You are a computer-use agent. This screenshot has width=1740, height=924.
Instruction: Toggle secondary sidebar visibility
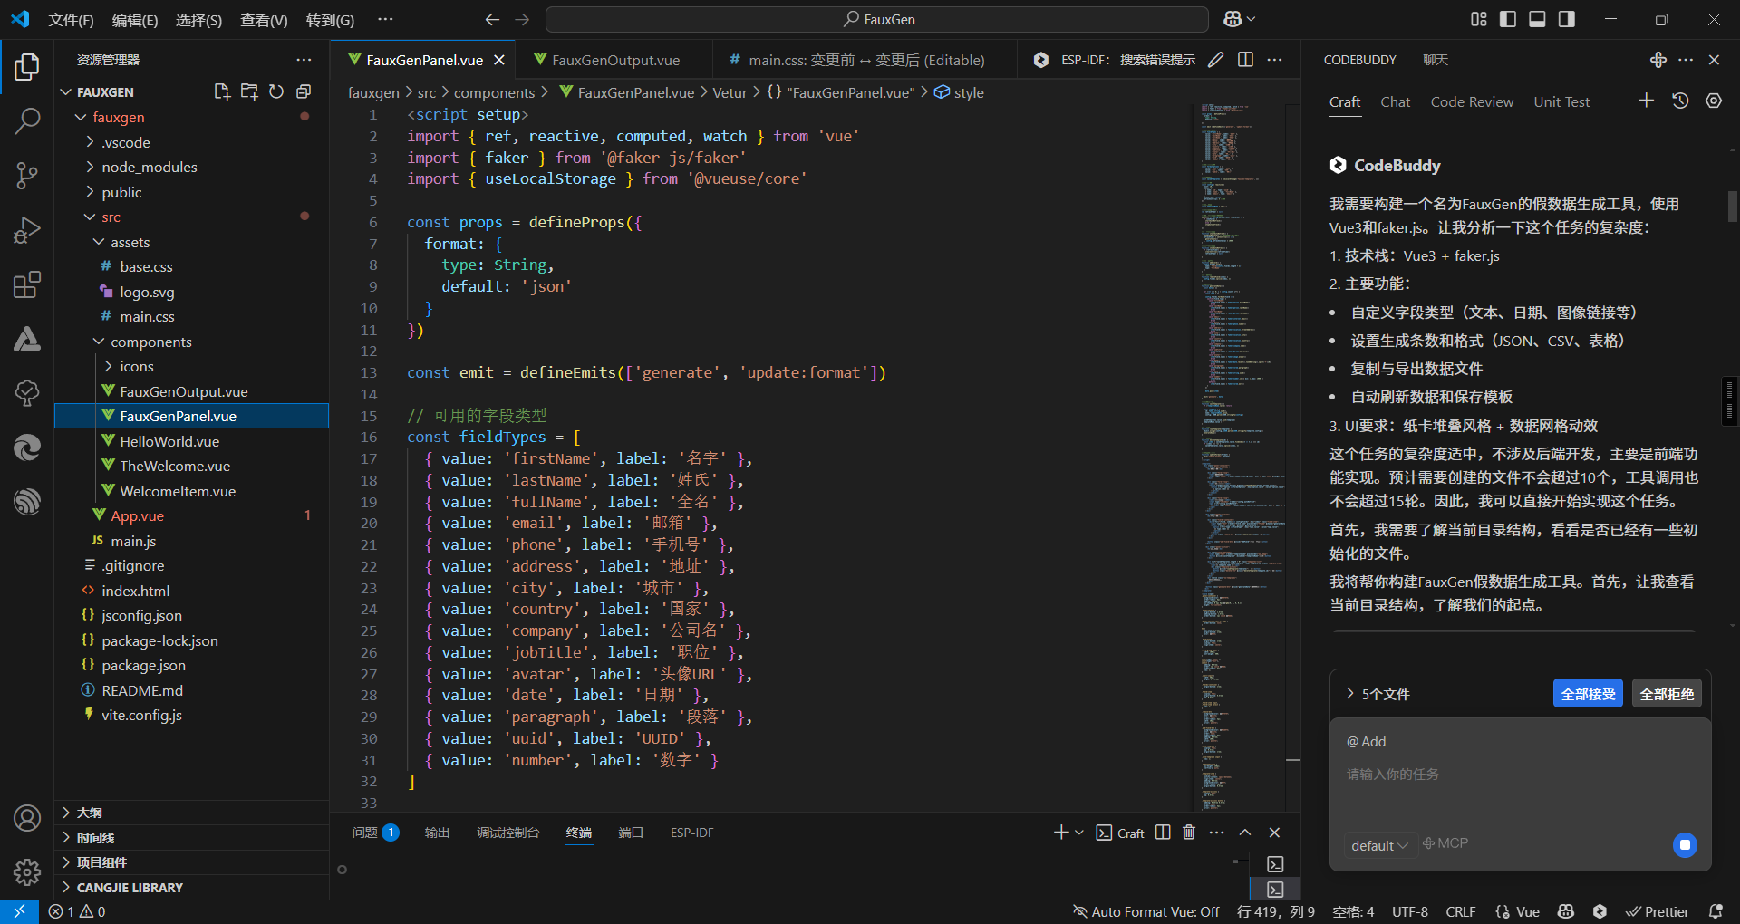1566,19
